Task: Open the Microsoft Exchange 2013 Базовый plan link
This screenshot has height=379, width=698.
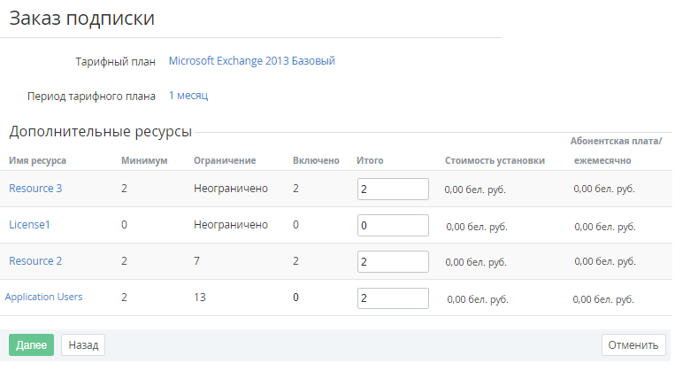Action: [251, 61]
